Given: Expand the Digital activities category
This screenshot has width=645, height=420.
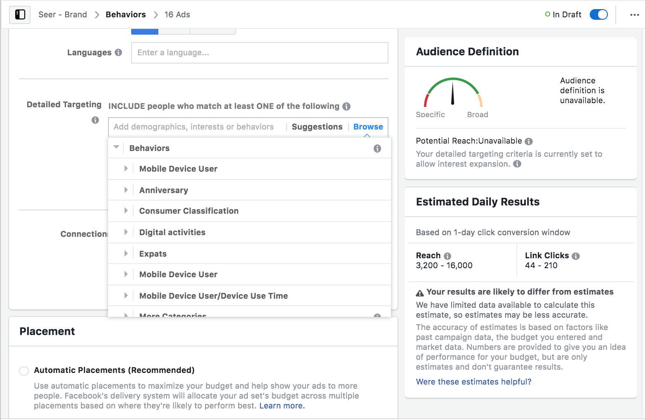Looking at the screenshot, I should (x=126, y=232).
